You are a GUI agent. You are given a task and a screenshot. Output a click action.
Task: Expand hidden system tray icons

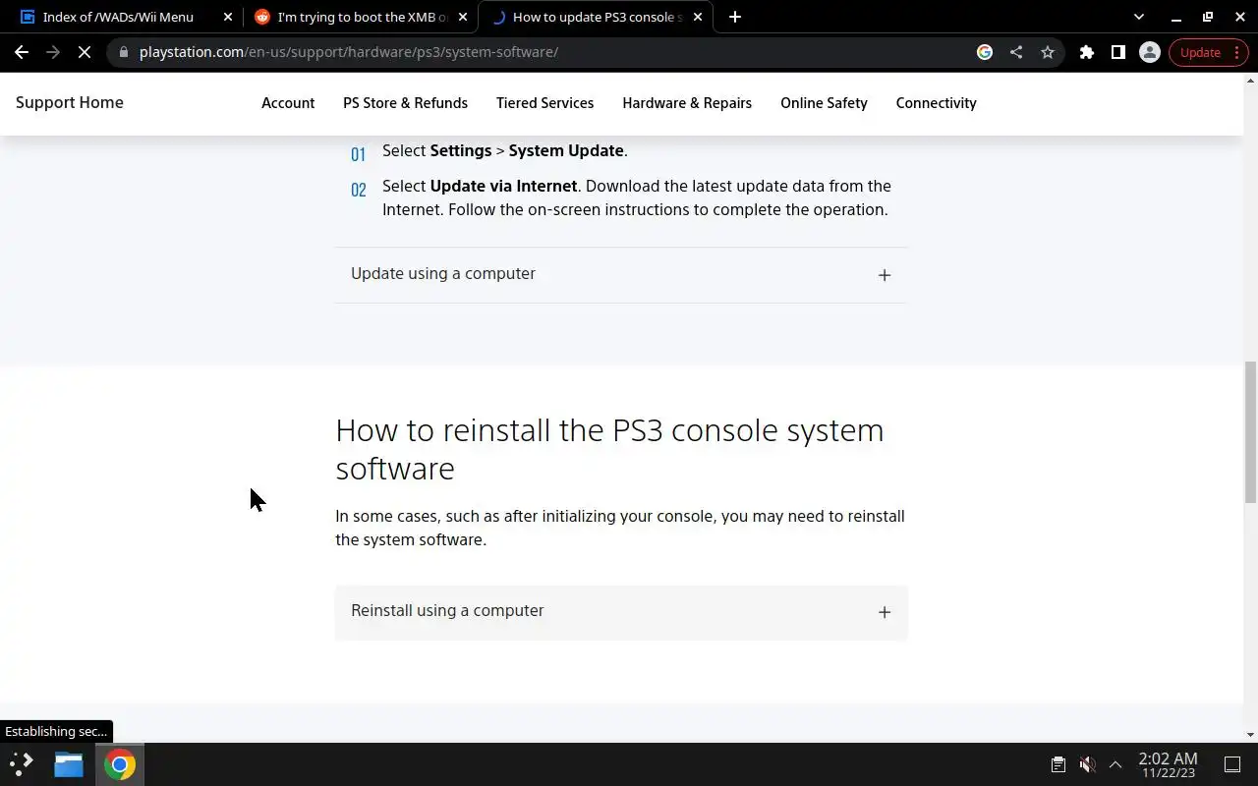pyautogui.click(x=1115, y=764)
